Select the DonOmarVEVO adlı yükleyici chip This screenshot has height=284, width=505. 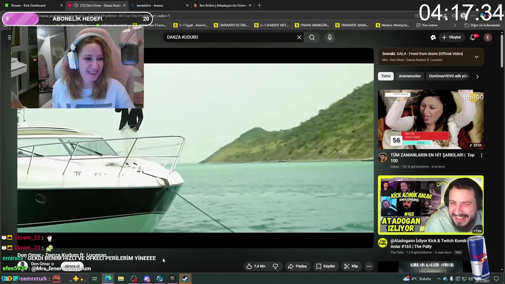tap(449, 76)
